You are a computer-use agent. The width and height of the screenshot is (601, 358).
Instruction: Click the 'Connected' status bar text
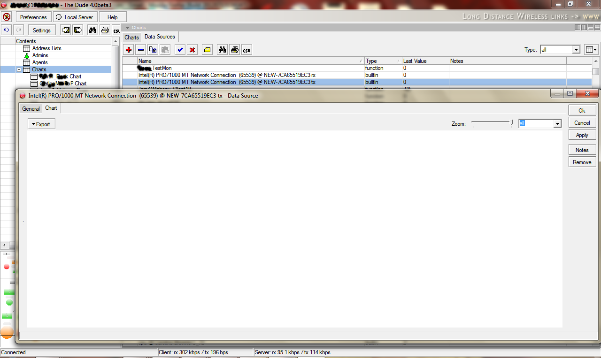coord(14,352)
